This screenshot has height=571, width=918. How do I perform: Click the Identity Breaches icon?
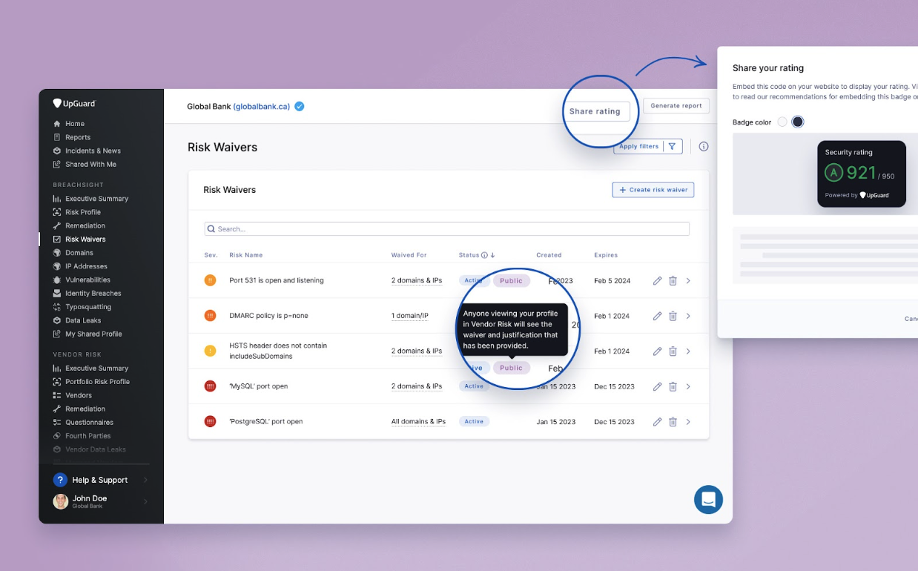point(57,293)
